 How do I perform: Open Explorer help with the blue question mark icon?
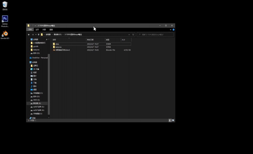(x=174, y=30)
